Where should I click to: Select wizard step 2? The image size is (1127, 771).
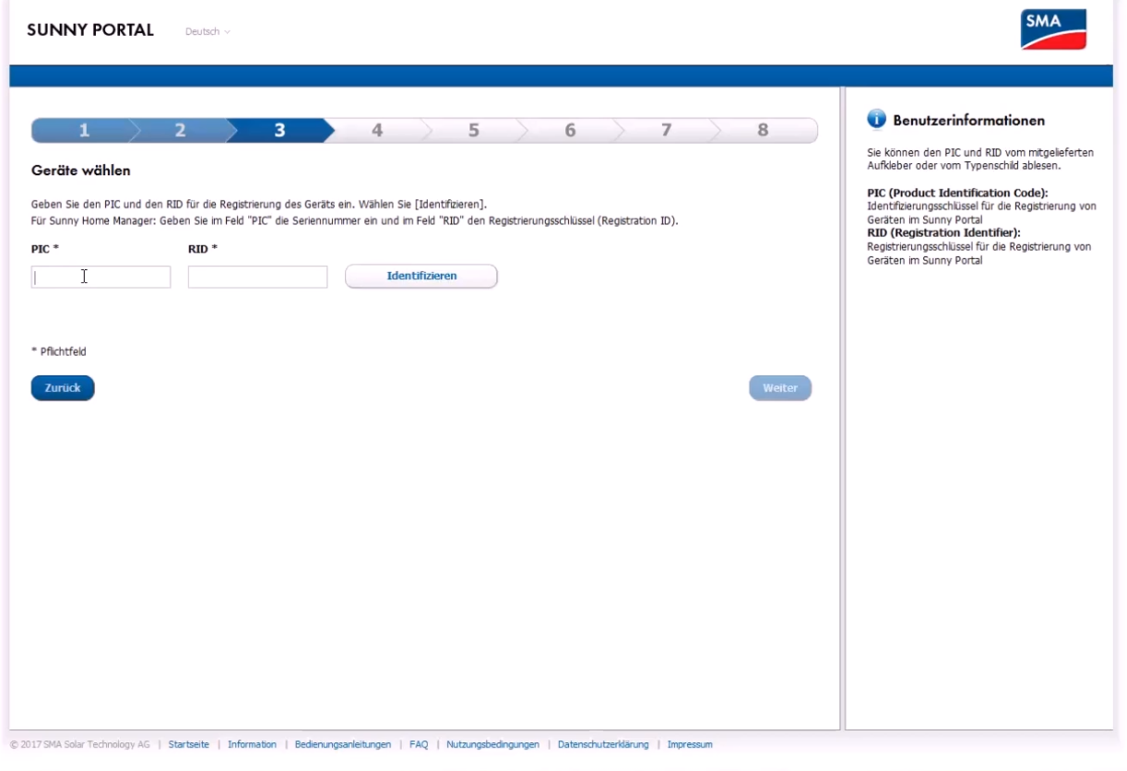[181, 131]
